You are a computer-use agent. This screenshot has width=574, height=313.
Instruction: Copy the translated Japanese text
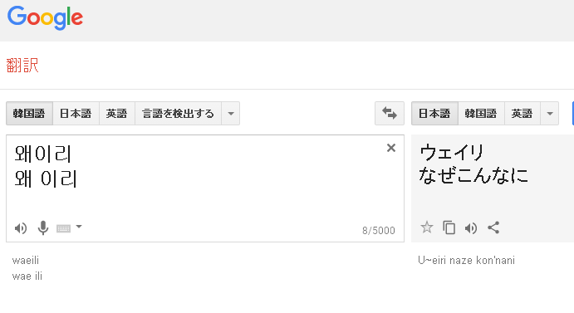(449, 227)
